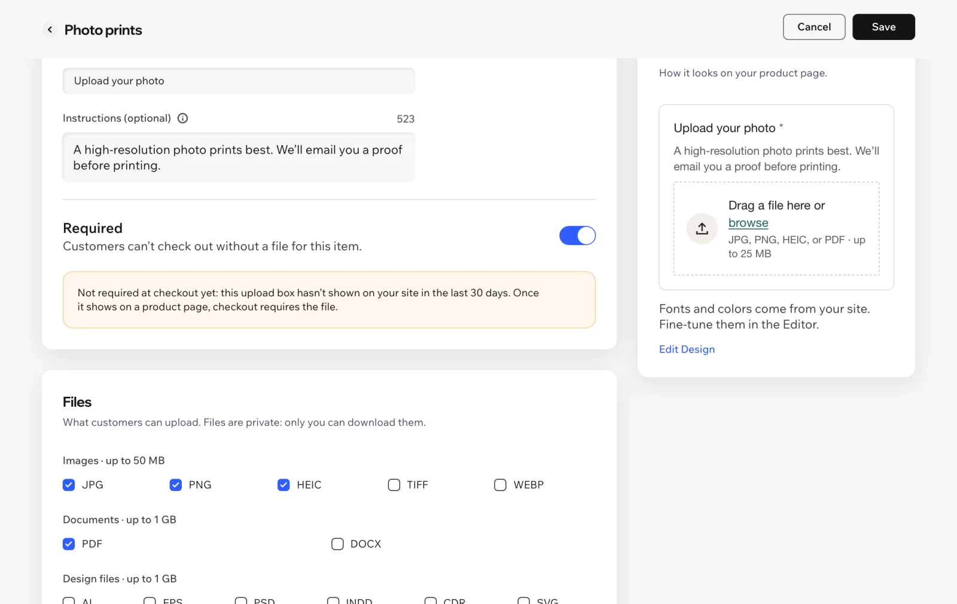Image resolution: width=957 pixels, height=604 pixels.
Task: Click the "Design files · up to 1 GB" label
Action: tap(120, 579)
